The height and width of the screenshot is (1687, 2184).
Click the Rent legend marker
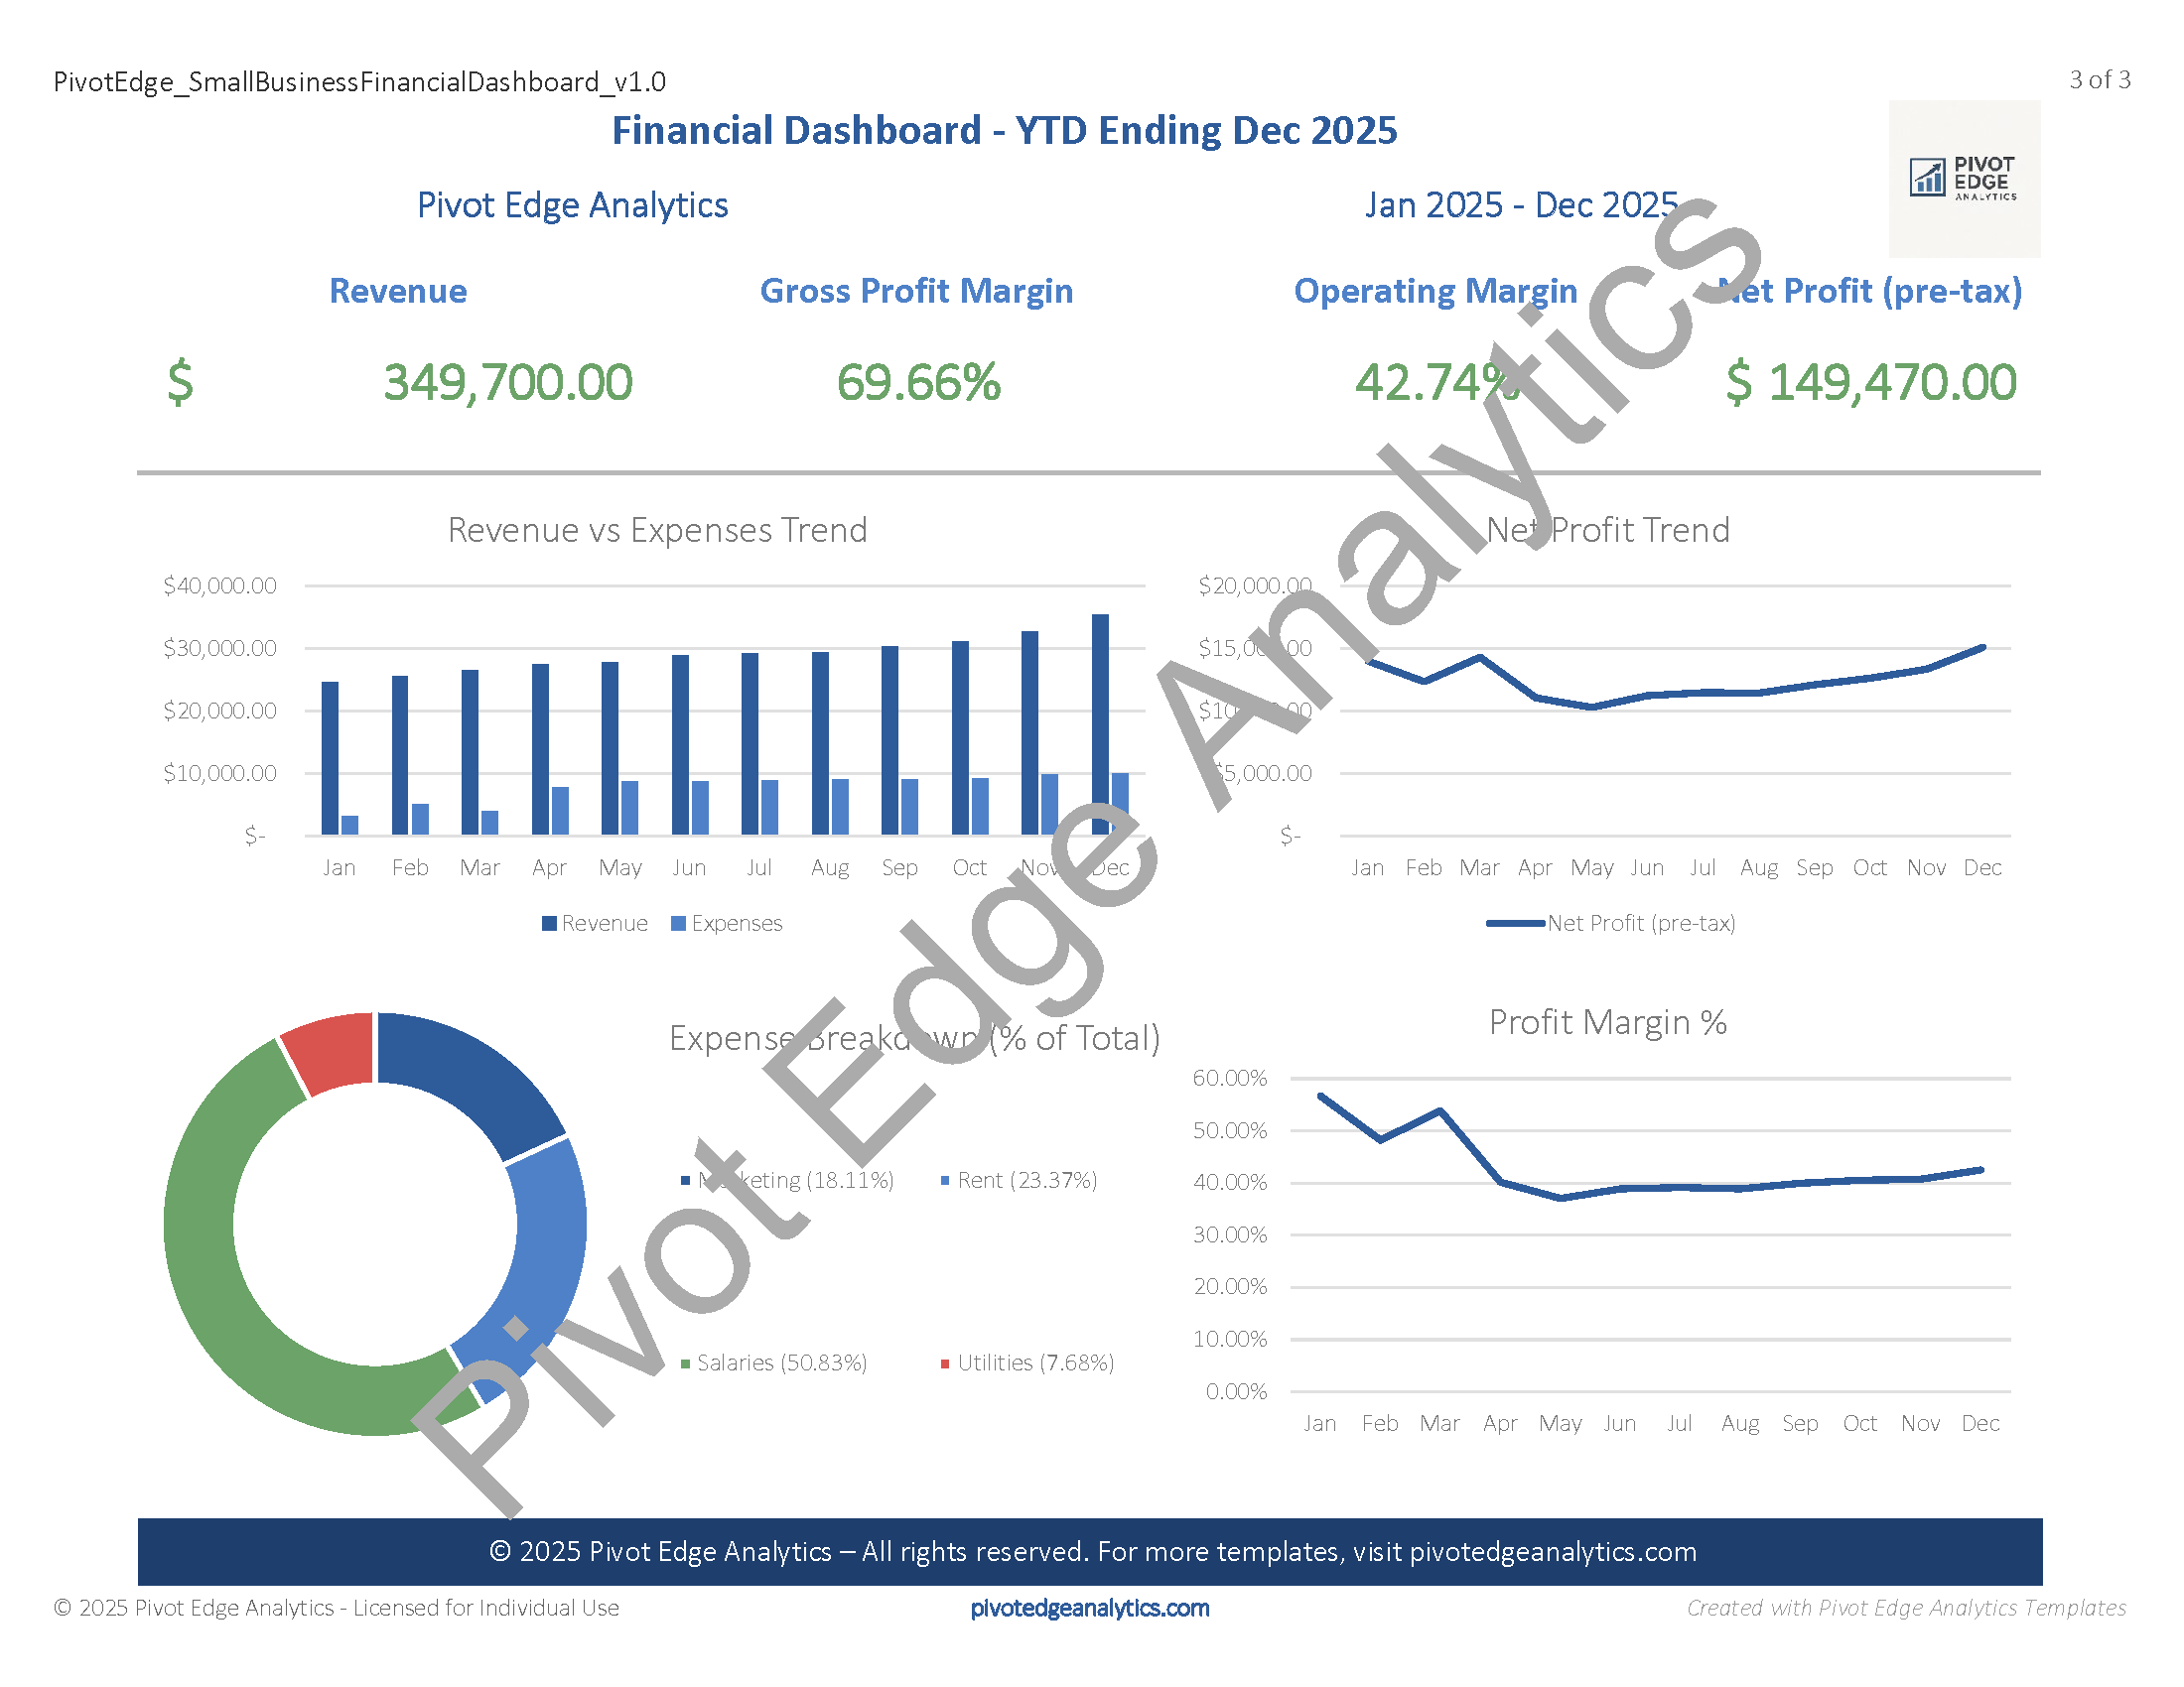(x=945, y=1181)
